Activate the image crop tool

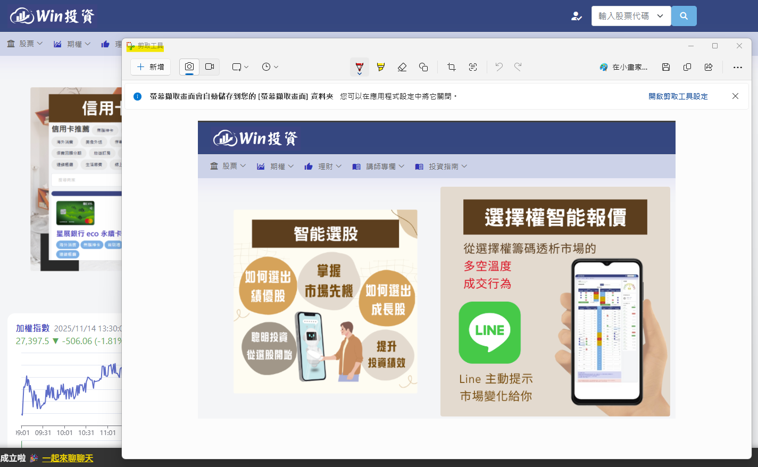452,67
